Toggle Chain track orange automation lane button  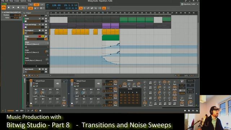46,39
